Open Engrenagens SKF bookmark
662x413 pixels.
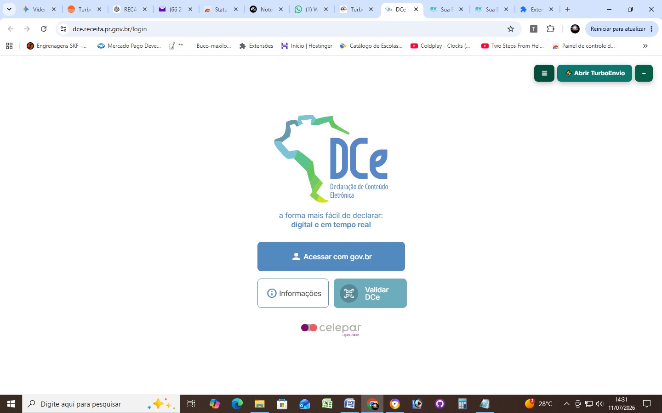click(x=57, y=46)
